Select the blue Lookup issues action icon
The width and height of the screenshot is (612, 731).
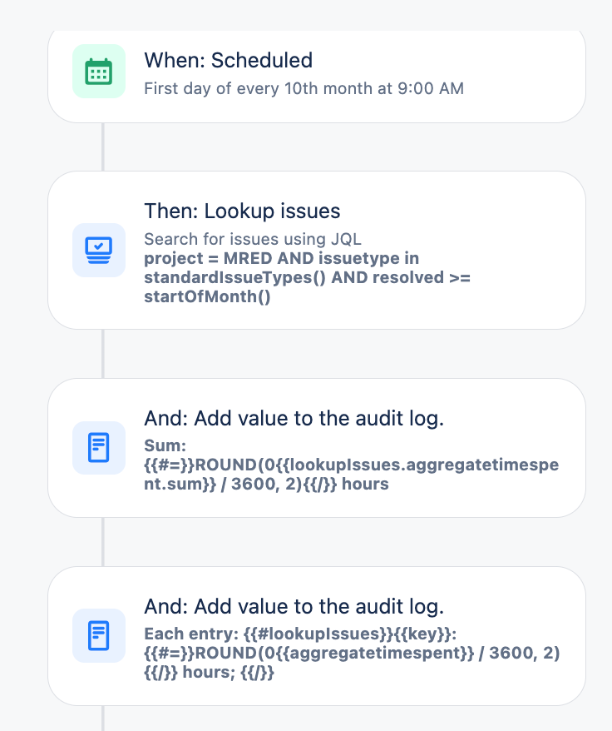(x=99, y=250)
